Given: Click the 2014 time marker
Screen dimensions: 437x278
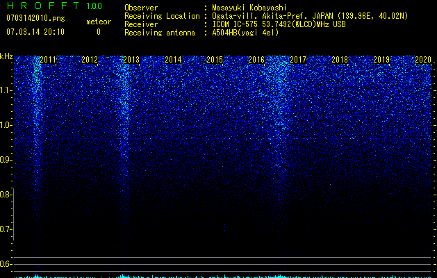Looking at the screenshot, I should 173,60.
